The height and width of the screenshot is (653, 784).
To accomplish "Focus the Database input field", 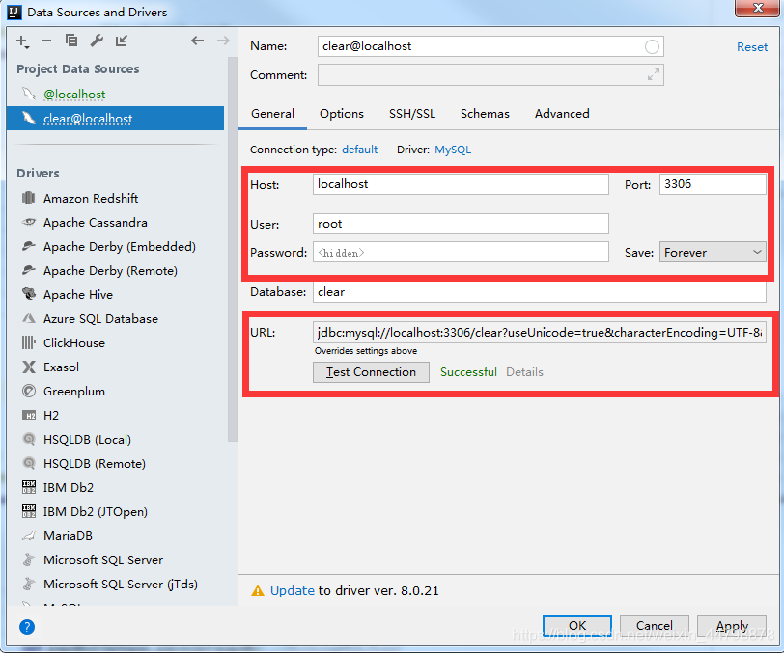I will 540,292.
